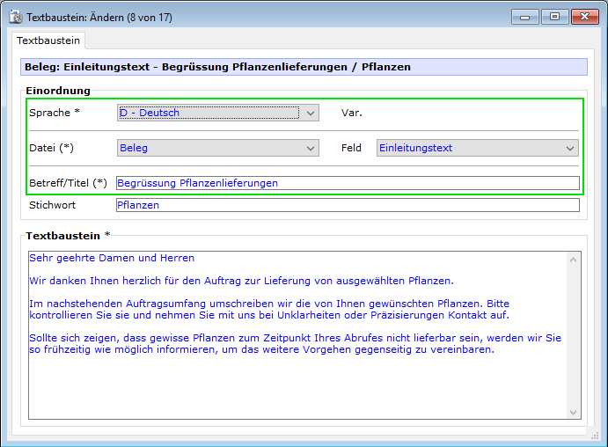Close the Textbaustein: Ändern window
608x447 pixels.
coord(584,16)
